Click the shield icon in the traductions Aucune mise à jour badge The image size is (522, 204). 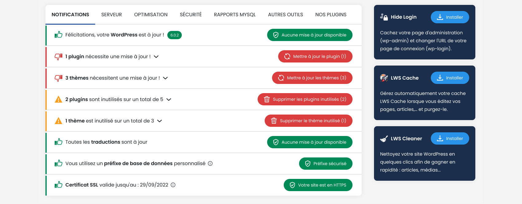pos(276,142)
